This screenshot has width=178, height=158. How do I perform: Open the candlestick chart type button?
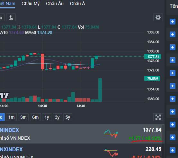(1, 17)
